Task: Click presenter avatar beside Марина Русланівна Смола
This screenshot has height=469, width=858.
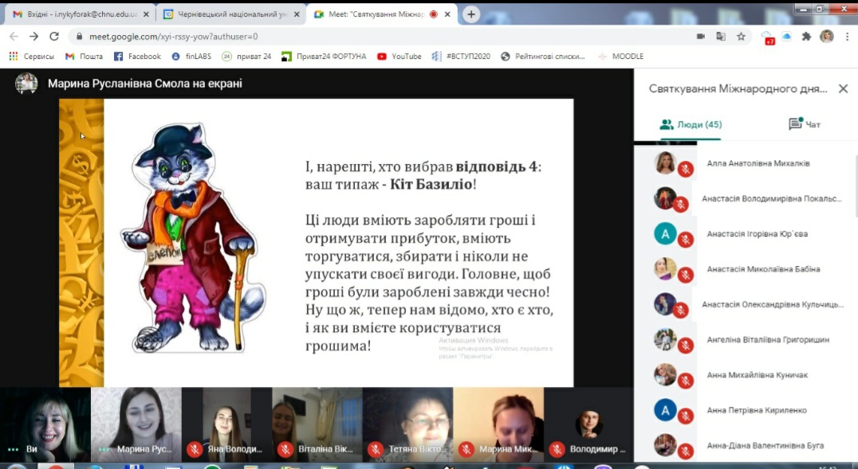Action: click(26, 84)
